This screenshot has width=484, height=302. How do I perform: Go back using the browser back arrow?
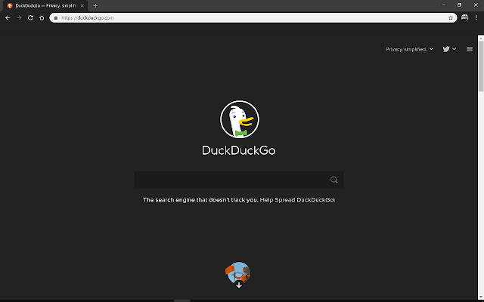8,18
